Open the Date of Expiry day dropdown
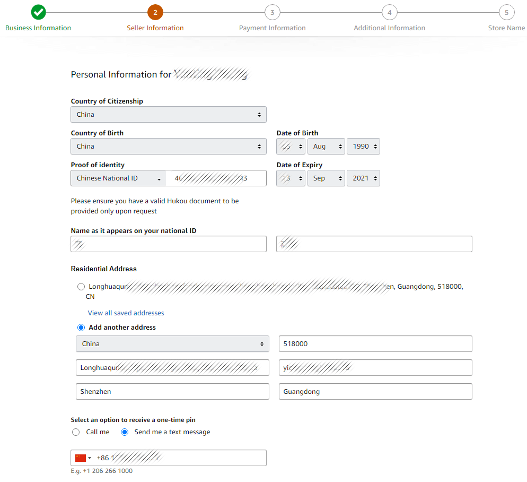Screen dimensions: 527x482 [x=291, y=178]
